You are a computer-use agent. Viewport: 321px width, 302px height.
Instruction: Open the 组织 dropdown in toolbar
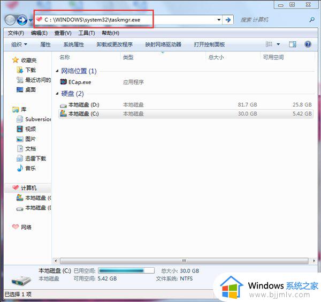[x=19, y=44]
